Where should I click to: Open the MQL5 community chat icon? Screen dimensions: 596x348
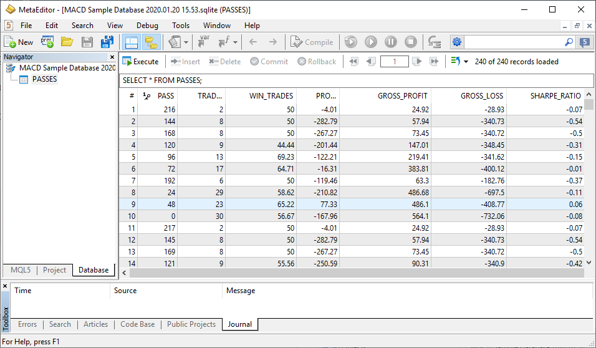[585, 42]
